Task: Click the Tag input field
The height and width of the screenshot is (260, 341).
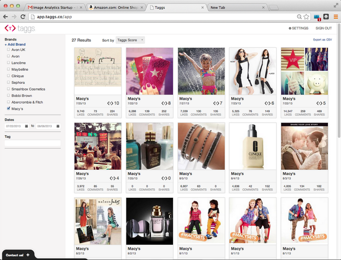Action: [x=32, y=143]
